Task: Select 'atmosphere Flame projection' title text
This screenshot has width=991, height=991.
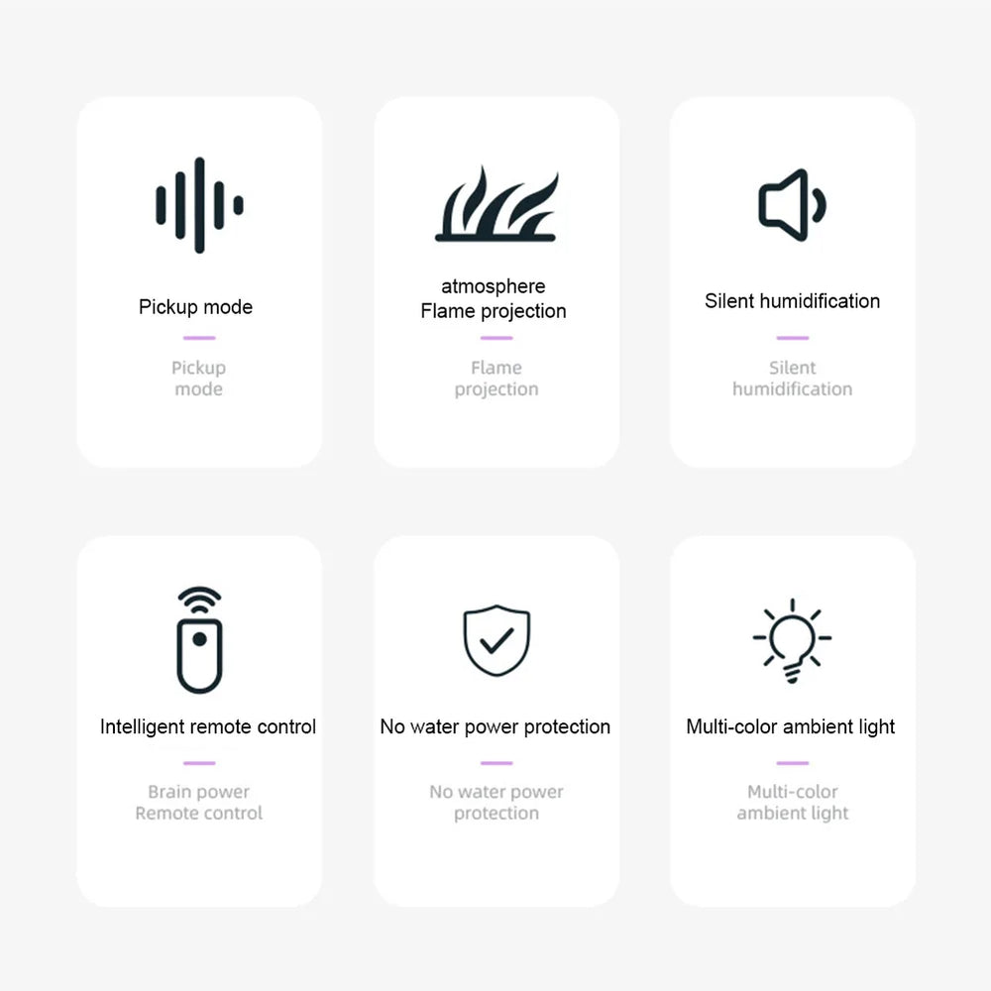Action: click(x=494, y=298)
